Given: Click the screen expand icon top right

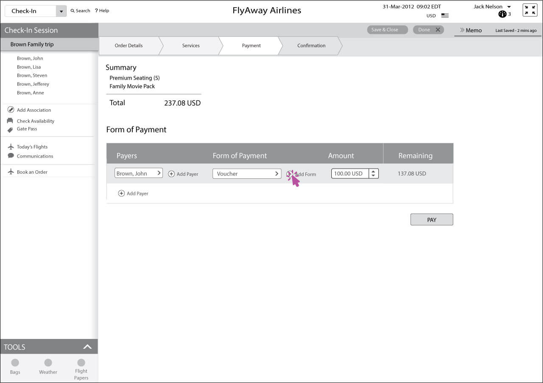Looking at the screenshot, I should [x=529, y=10].
